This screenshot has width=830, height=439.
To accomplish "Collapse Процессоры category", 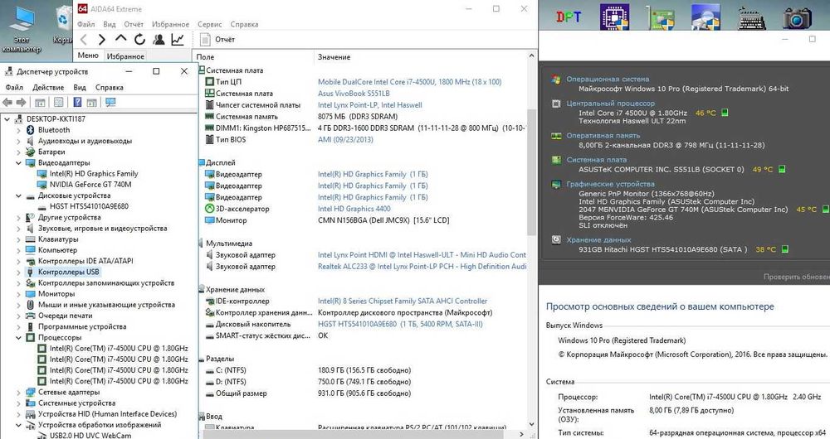I will (18, 338).
